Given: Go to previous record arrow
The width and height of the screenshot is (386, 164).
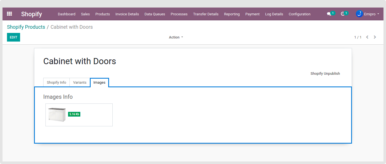Looking at the screenshot, I should (x=367, y=37).
